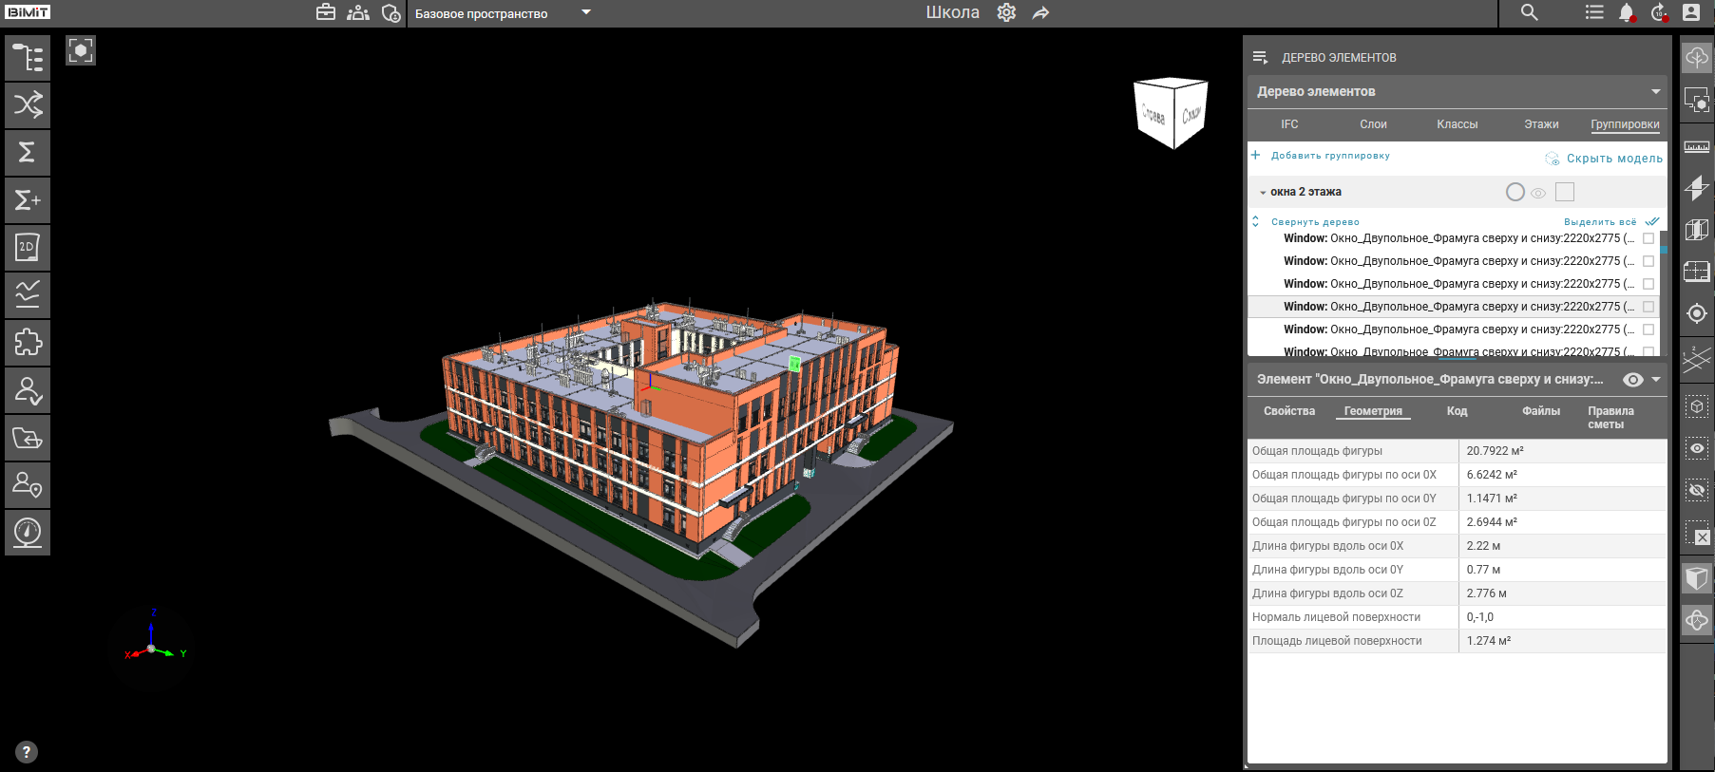Click the color square for окна 2 этажа
The image size is (1715, 772).
coord(1565,192)
